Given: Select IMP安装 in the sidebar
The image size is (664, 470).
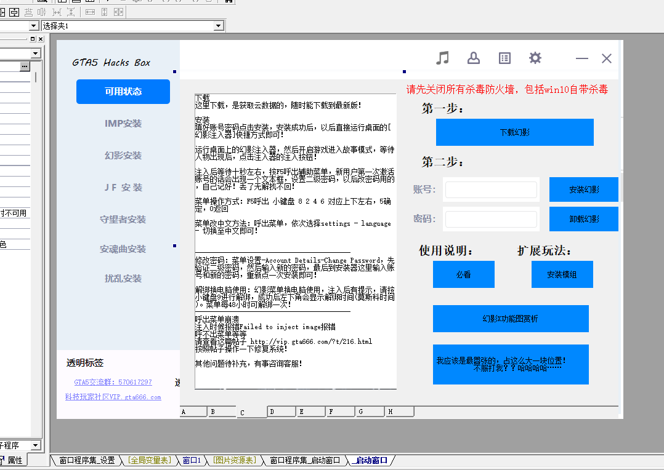Looking at the screenshot, I should [123, 124].
